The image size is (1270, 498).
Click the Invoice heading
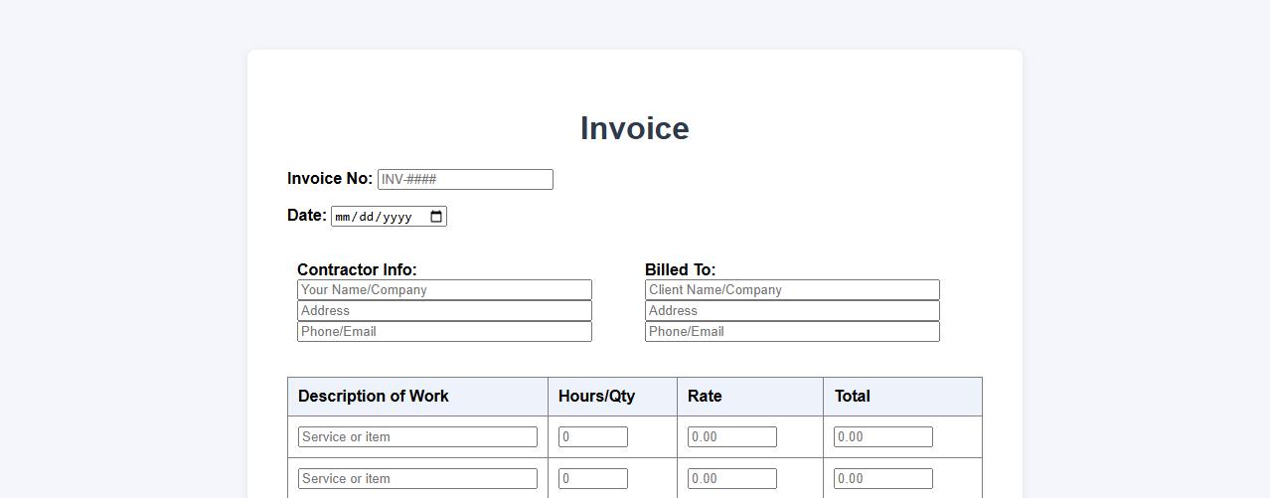coord(635,128)
